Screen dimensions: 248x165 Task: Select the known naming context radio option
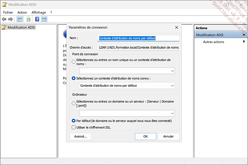(x=74, y=78)
